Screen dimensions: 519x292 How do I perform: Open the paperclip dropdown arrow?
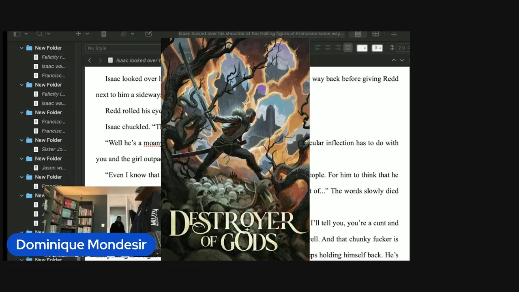tap(133, 34)
